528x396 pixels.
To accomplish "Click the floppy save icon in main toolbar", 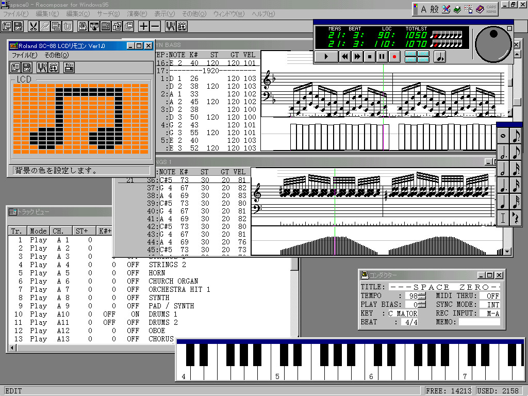I will pyautogui.click(x=18, y=26).
